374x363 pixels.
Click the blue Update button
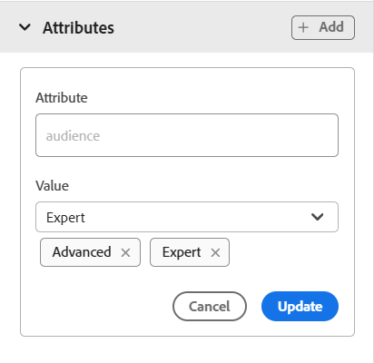pyautogui.click(x=300, y=306)
